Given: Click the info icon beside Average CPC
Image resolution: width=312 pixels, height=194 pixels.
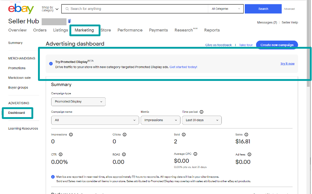Looking at the screenshot, I should (195, 154).
